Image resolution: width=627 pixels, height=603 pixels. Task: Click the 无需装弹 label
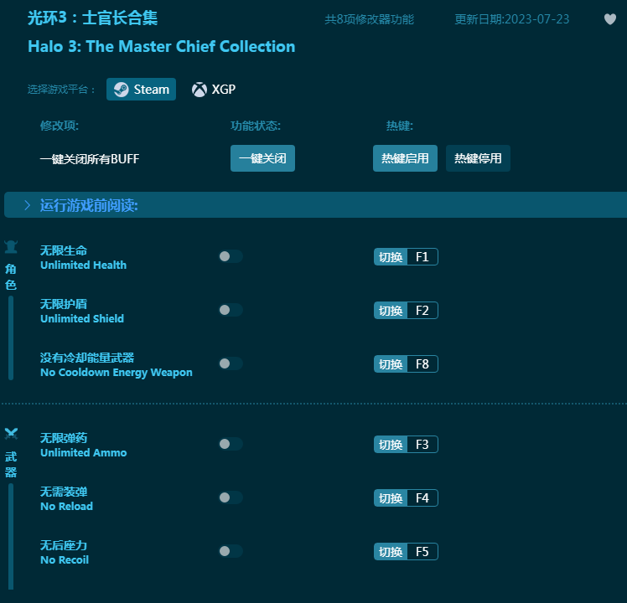coord(64,491)
